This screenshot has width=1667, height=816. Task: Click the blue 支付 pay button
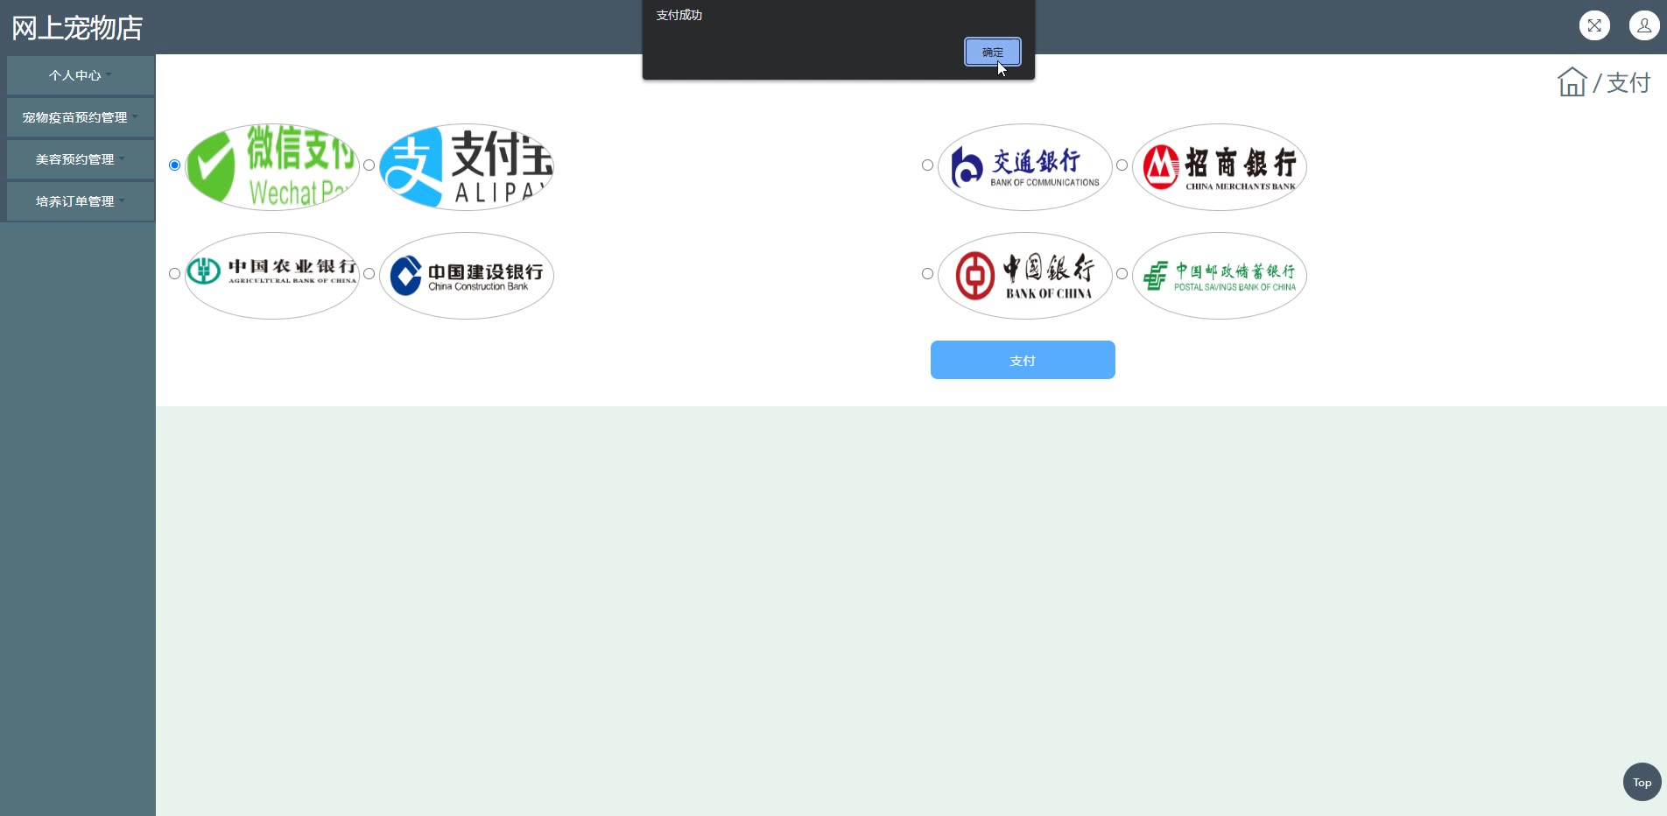pos(1023,360)
